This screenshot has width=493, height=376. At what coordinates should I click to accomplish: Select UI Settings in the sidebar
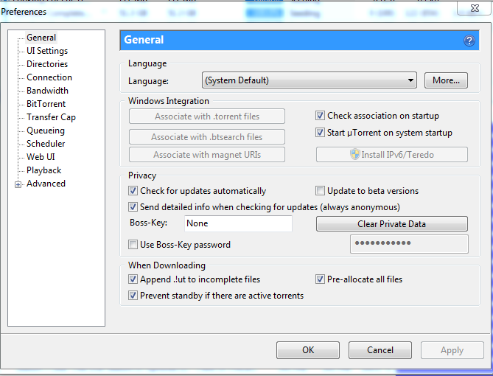(47, 51)
